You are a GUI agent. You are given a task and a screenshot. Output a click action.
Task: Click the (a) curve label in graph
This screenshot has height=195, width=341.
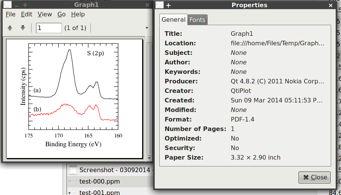37,90
